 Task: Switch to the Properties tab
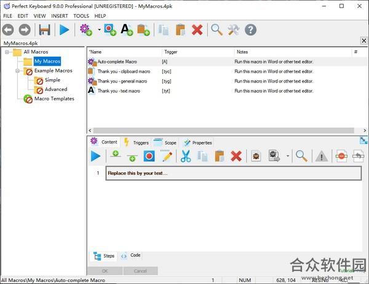pos(197,143)
